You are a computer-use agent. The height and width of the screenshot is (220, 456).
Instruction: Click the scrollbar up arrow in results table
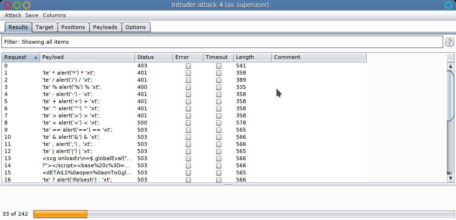[450, 66]
